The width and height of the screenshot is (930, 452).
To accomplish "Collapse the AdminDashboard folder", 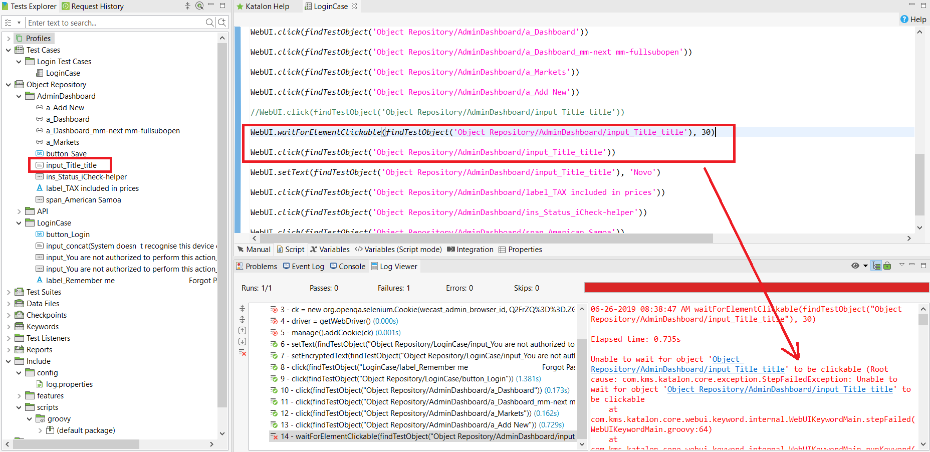I will coord(20,96).
